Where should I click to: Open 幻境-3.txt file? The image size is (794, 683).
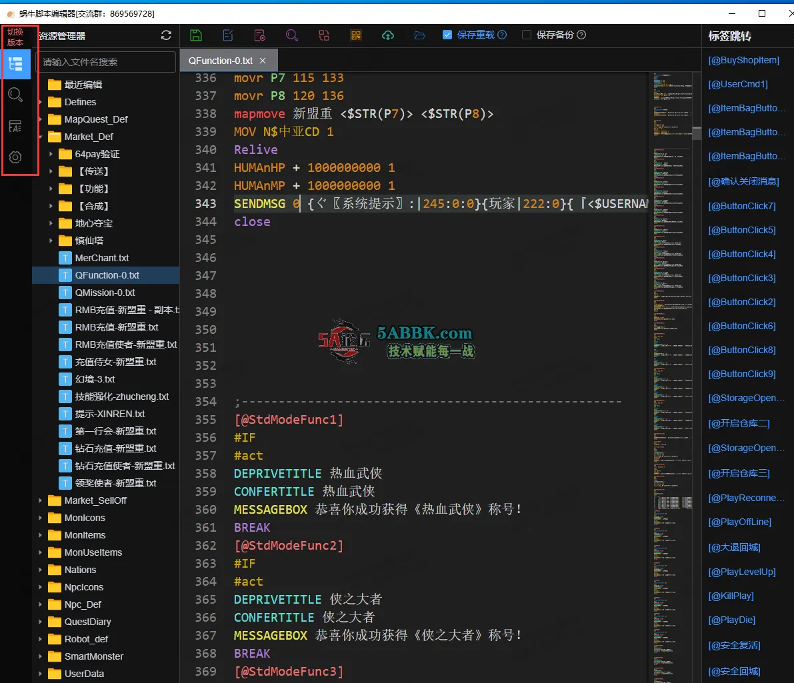click(x=95, y=379)
